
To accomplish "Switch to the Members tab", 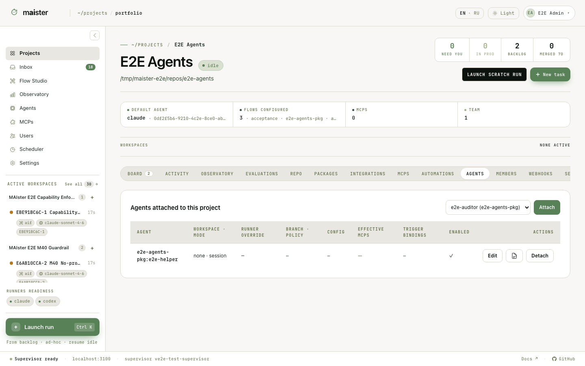I will 506,174.
